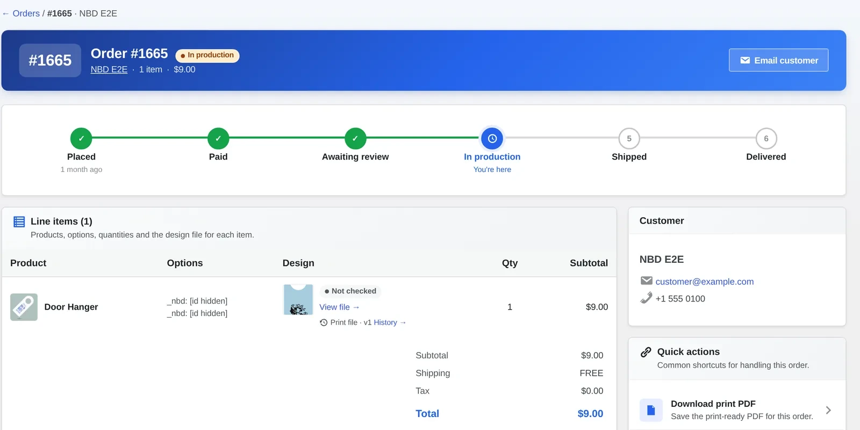Image resolution: width=860 pixels, height=430 pixels.
Task: Click the Shipped step circle numbered 5
Action: click(629, 138)
